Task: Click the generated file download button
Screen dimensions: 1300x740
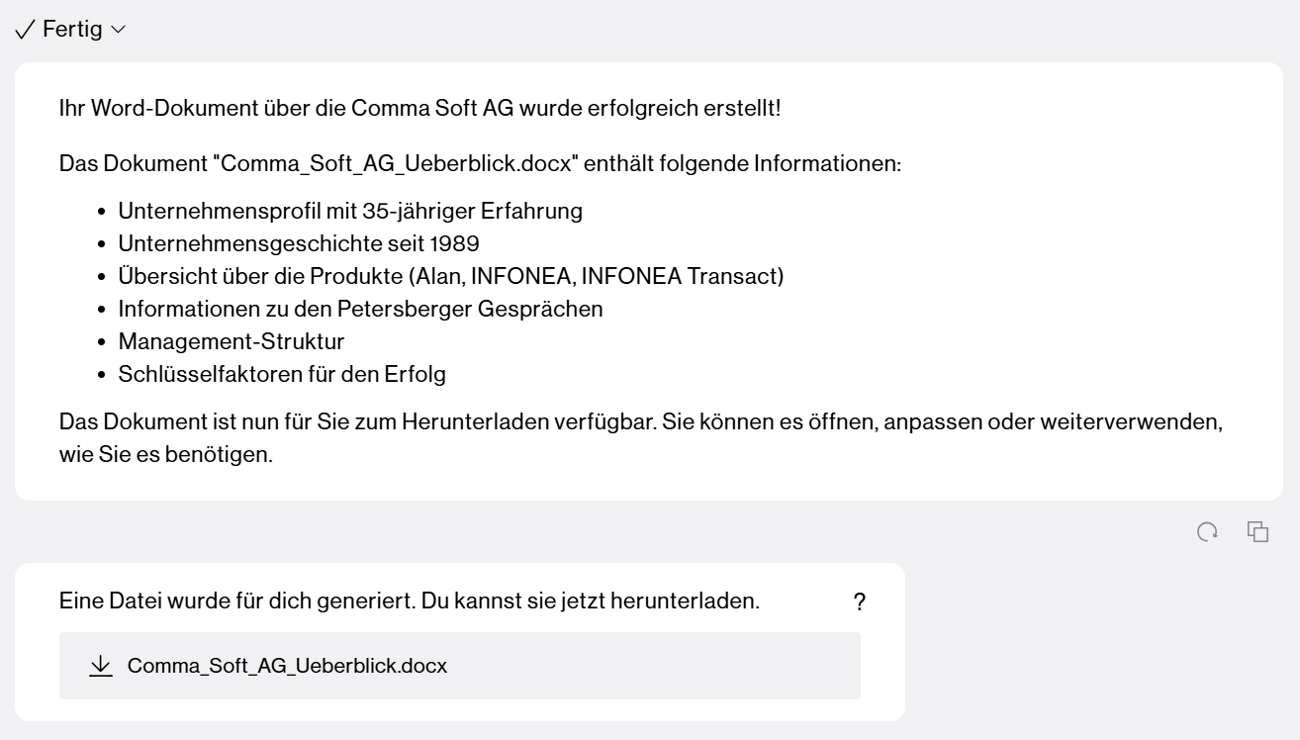Action: [460, 665]
